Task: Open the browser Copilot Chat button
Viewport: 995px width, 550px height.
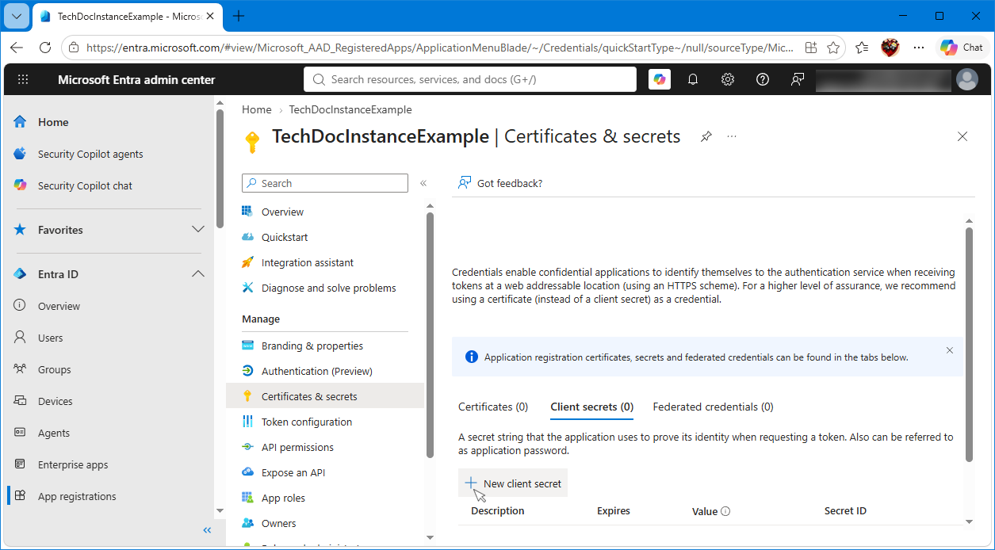Action: (962, 48)
